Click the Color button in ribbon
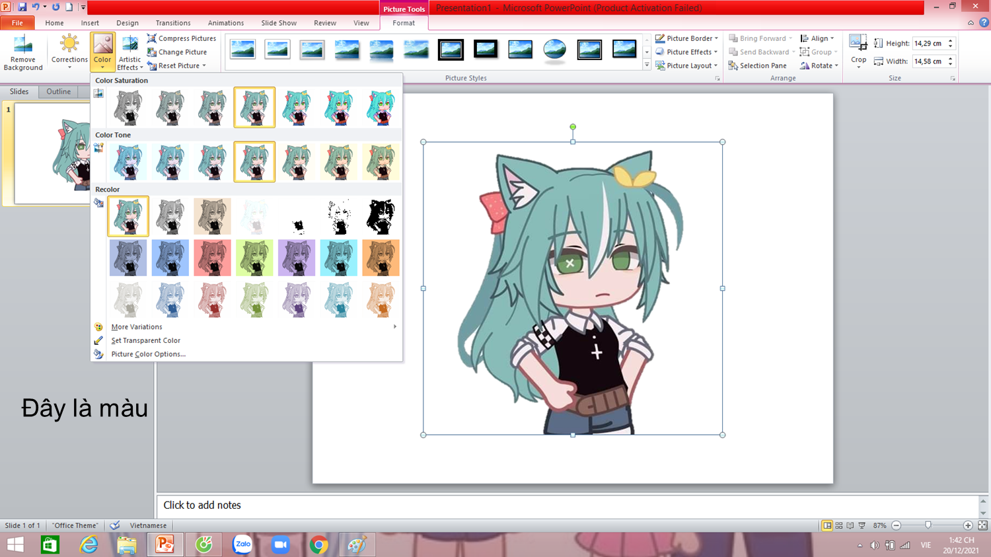Image resolution: width=991 pixels, height=557 pixels. click(x=102, y=52)
